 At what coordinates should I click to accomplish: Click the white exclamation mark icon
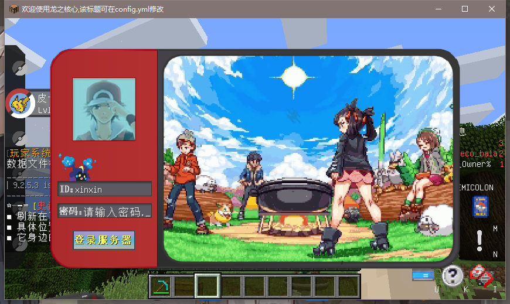479,241
